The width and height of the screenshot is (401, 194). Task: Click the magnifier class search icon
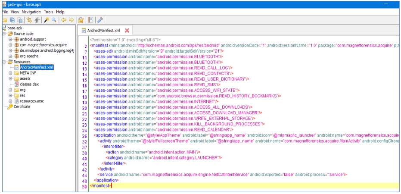pos(54,20)
